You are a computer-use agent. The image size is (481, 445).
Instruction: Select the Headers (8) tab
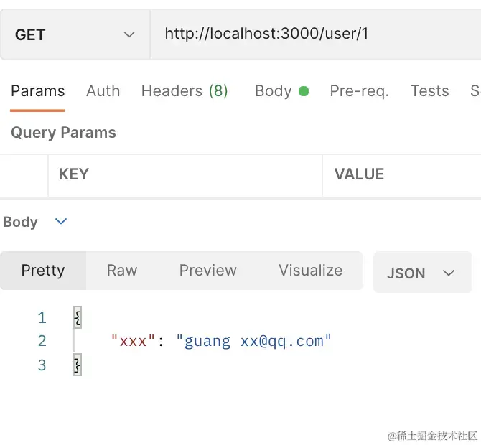(185, 91)
